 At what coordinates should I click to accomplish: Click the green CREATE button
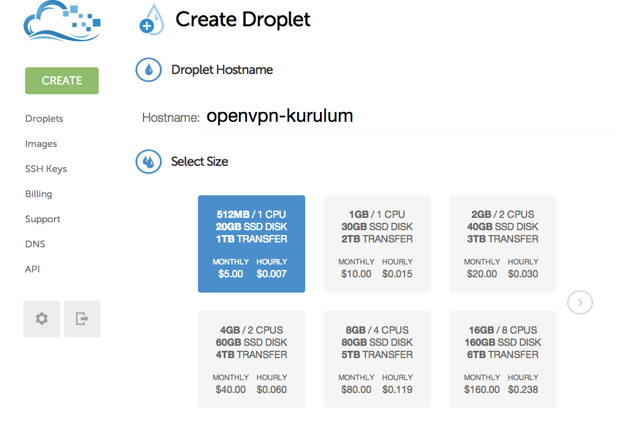point(62,81)
